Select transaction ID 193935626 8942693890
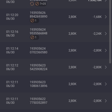Viewport: 112px width, 112px height. click(x=39, y=15)
